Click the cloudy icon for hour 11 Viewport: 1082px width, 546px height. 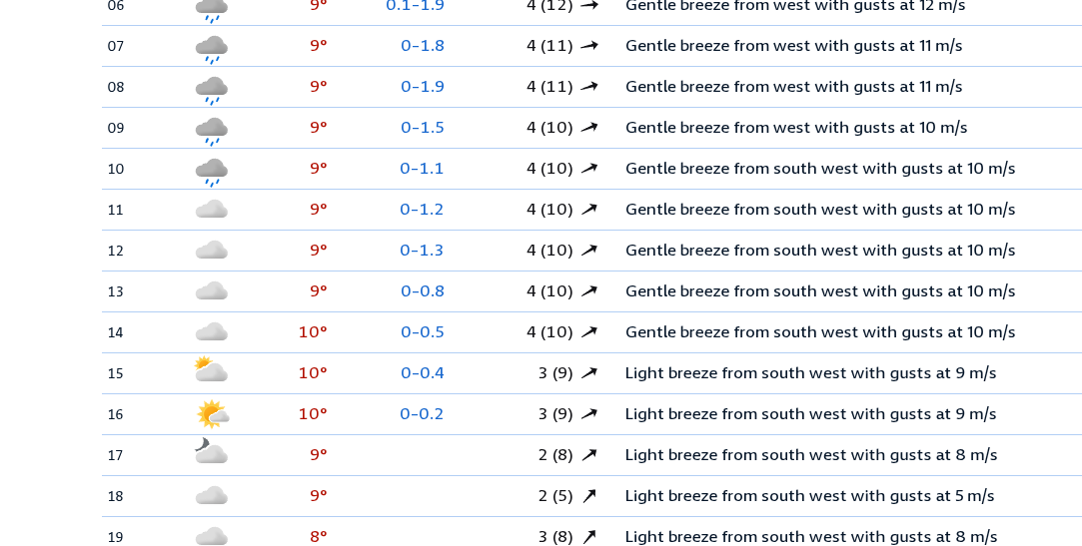(x=211, y=210)
